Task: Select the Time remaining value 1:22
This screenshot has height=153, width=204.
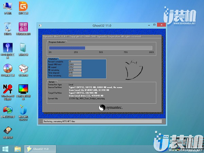Action: (75, 75)
